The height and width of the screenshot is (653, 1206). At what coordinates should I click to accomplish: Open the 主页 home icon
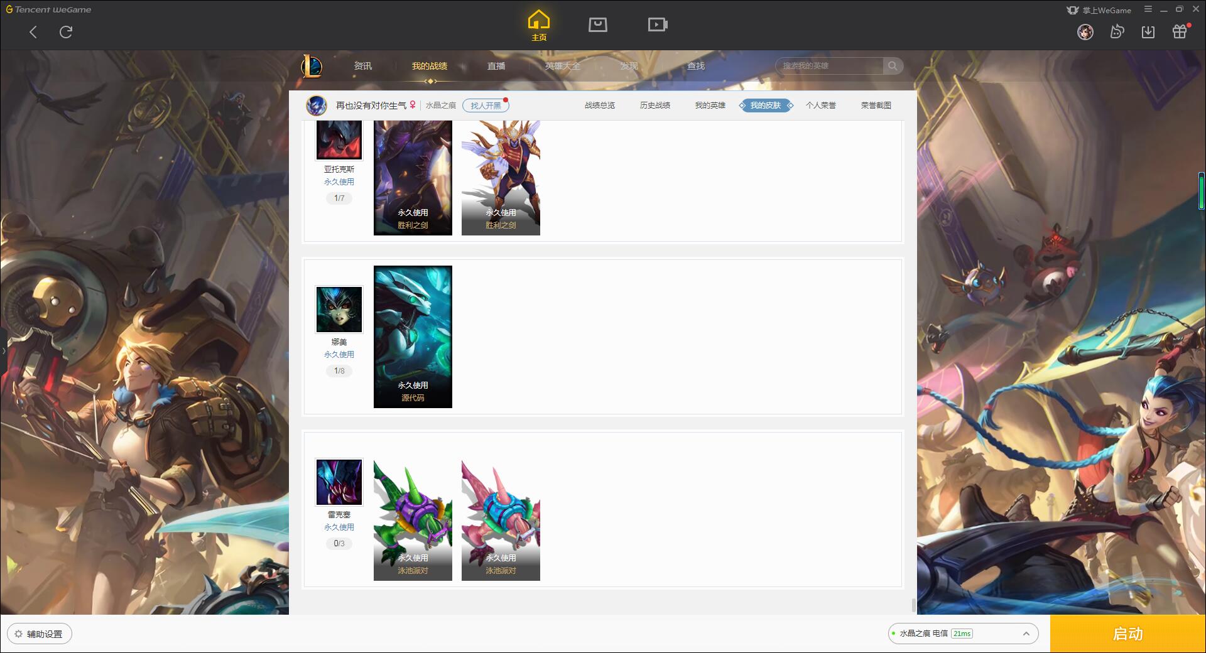click(x=538, y=25)
